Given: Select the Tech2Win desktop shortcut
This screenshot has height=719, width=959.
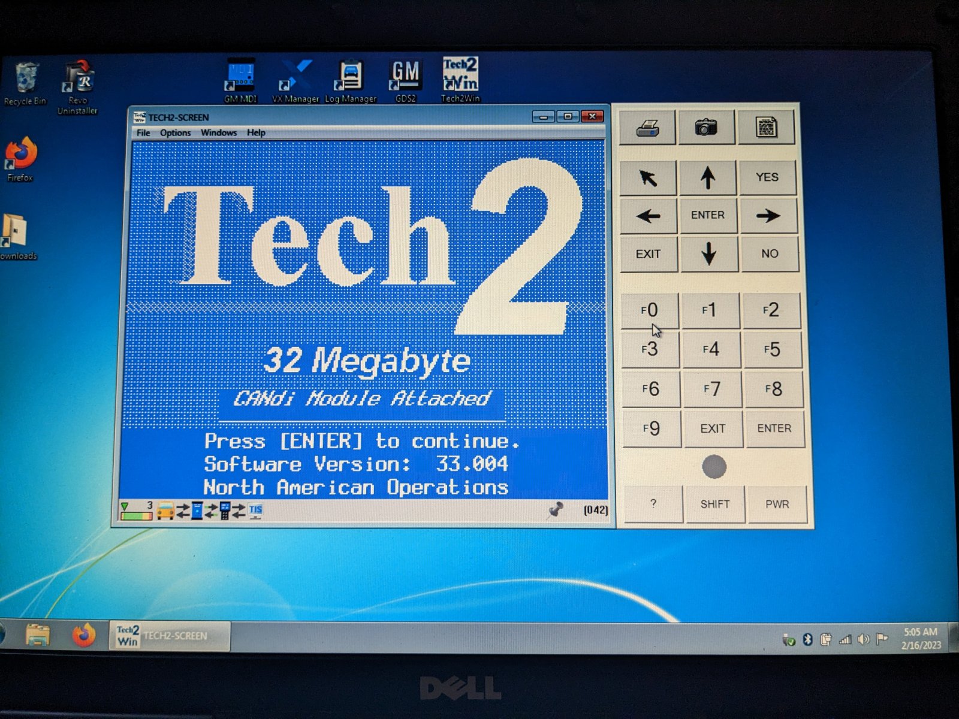Looking at the screenshot, I should [460, 80].
